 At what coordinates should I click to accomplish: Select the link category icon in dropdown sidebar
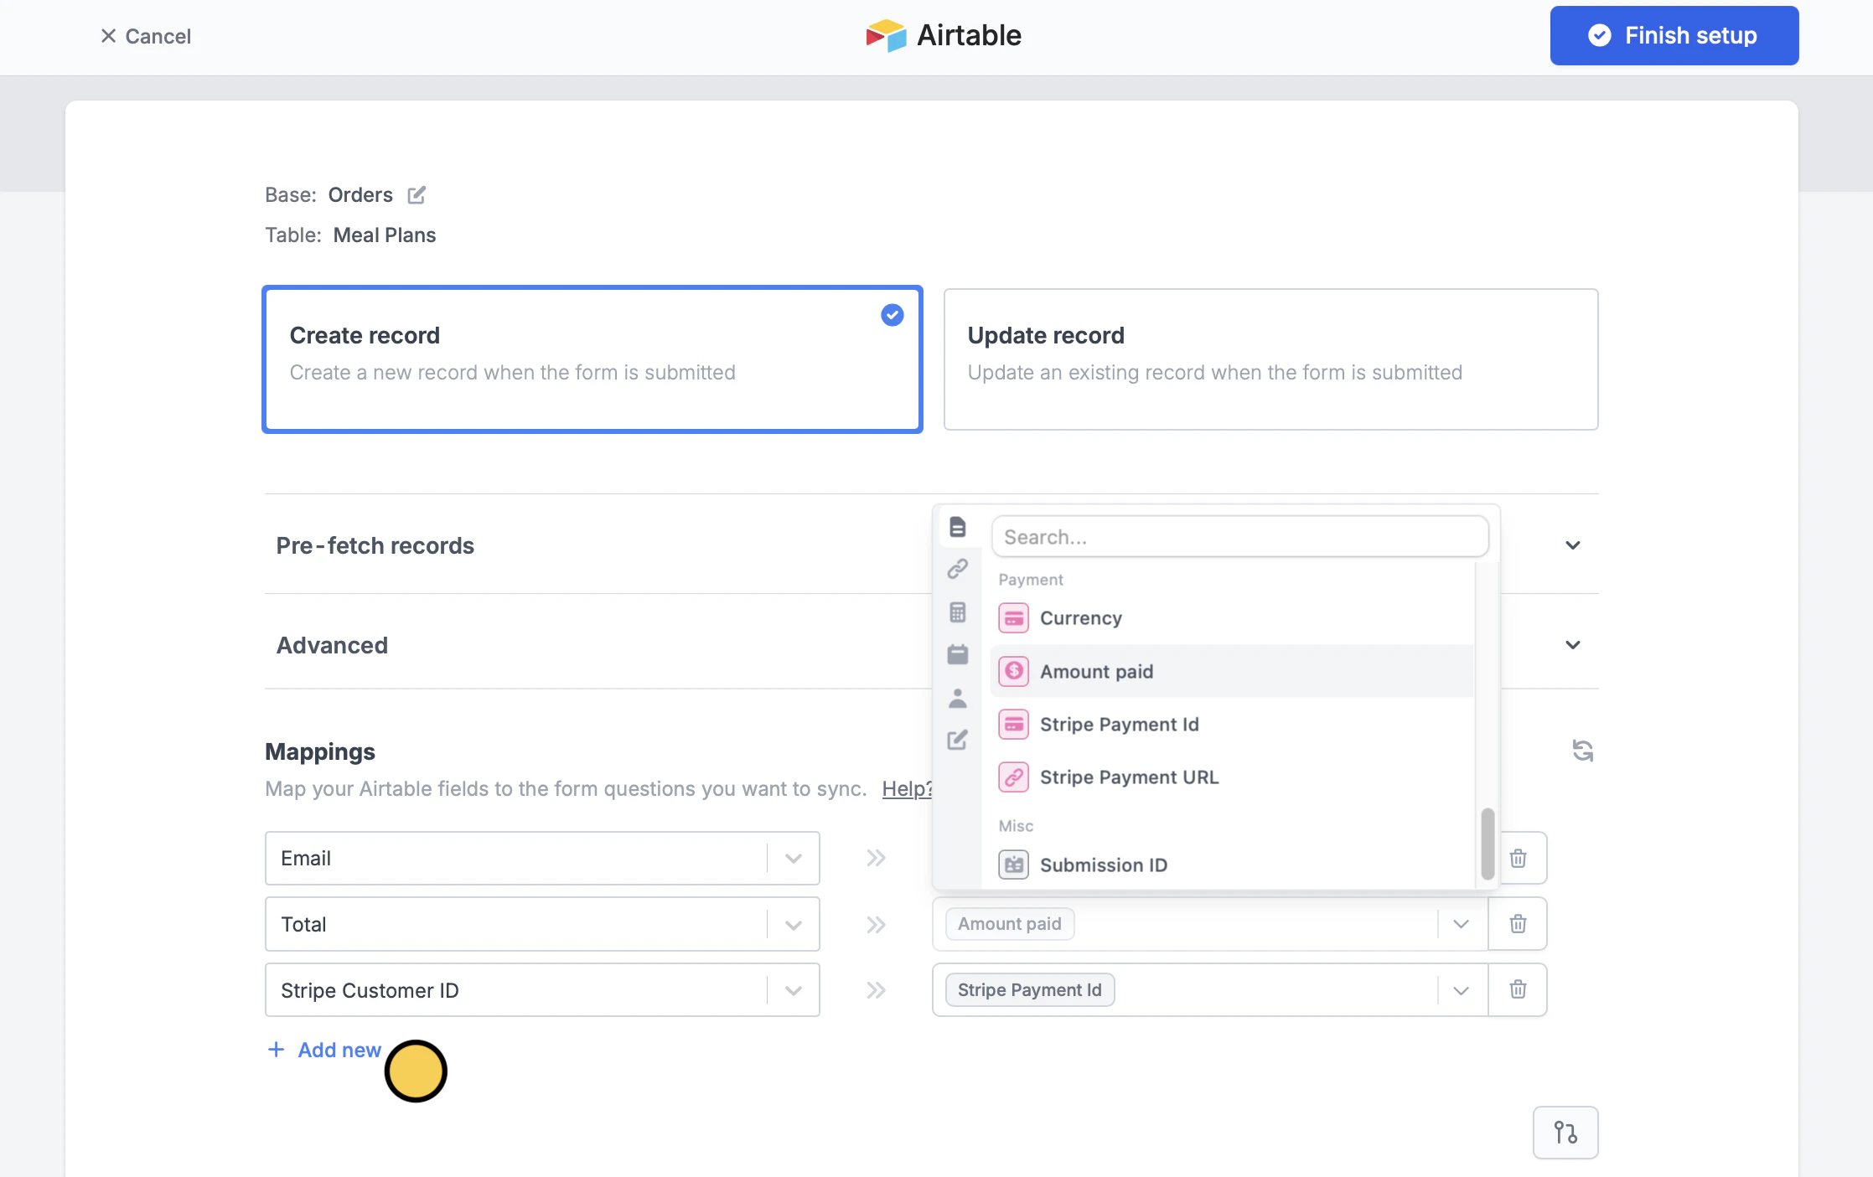[958, 569]
